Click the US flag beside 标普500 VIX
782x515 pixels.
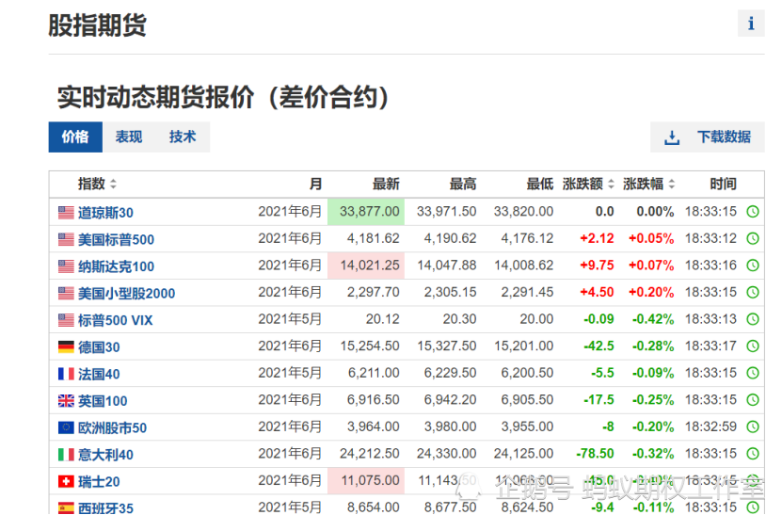[x=66, y=320]
